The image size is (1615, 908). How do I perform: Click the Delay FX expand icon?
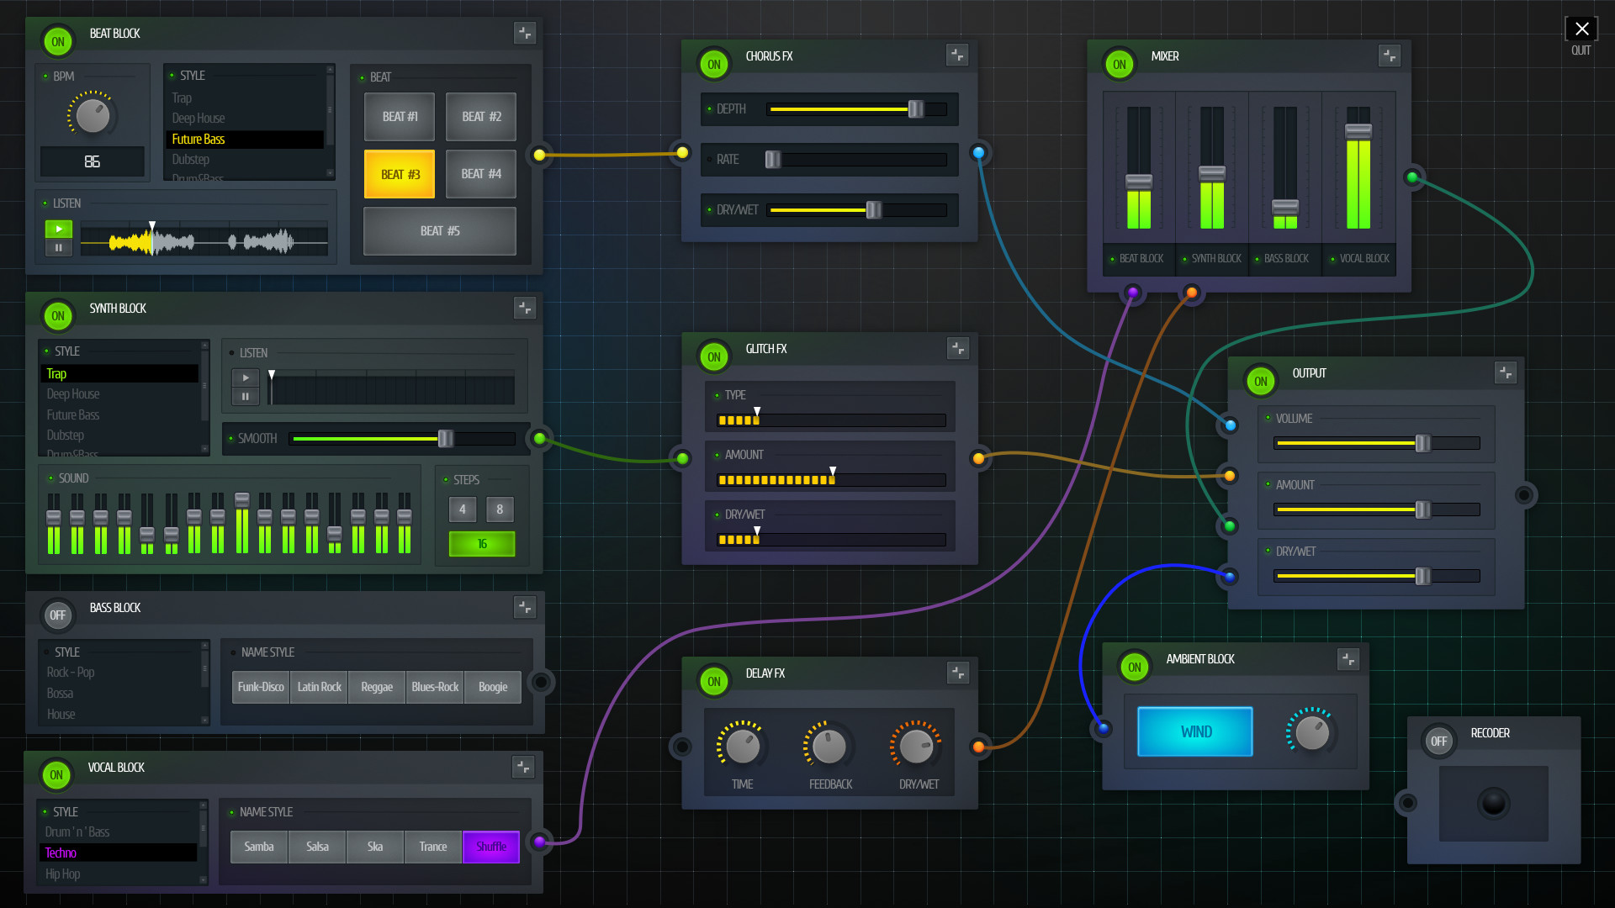coord(957,672)
